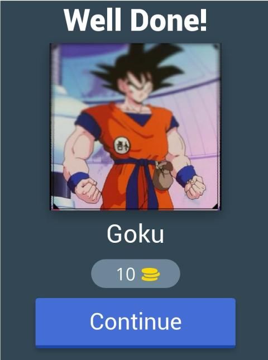Select the 10 coins reward pill

coord(136,273)
